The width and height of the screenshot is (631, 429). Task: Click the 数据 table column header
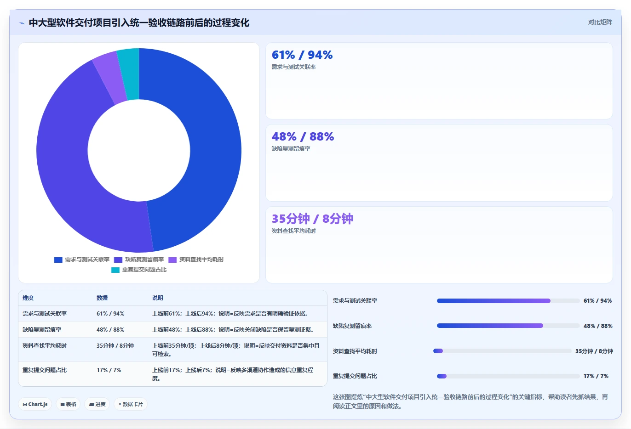[102, 298]
